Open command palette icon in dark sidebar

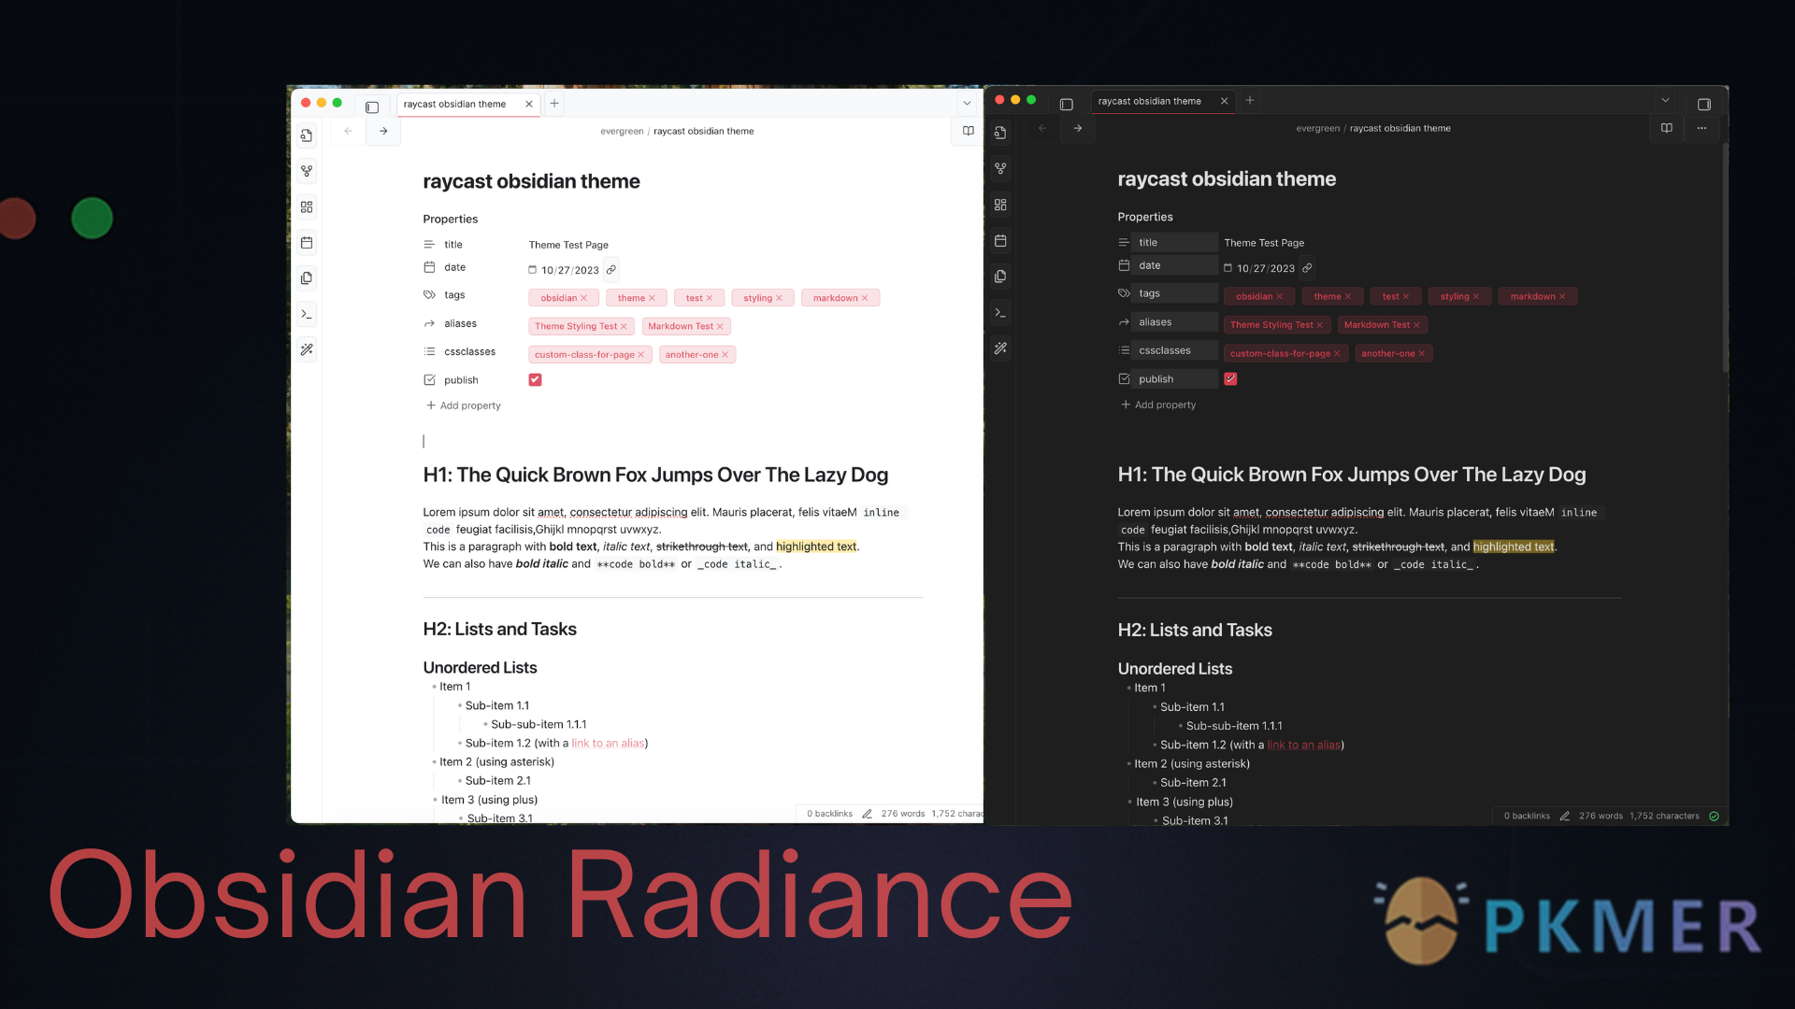pos(1000,312)
